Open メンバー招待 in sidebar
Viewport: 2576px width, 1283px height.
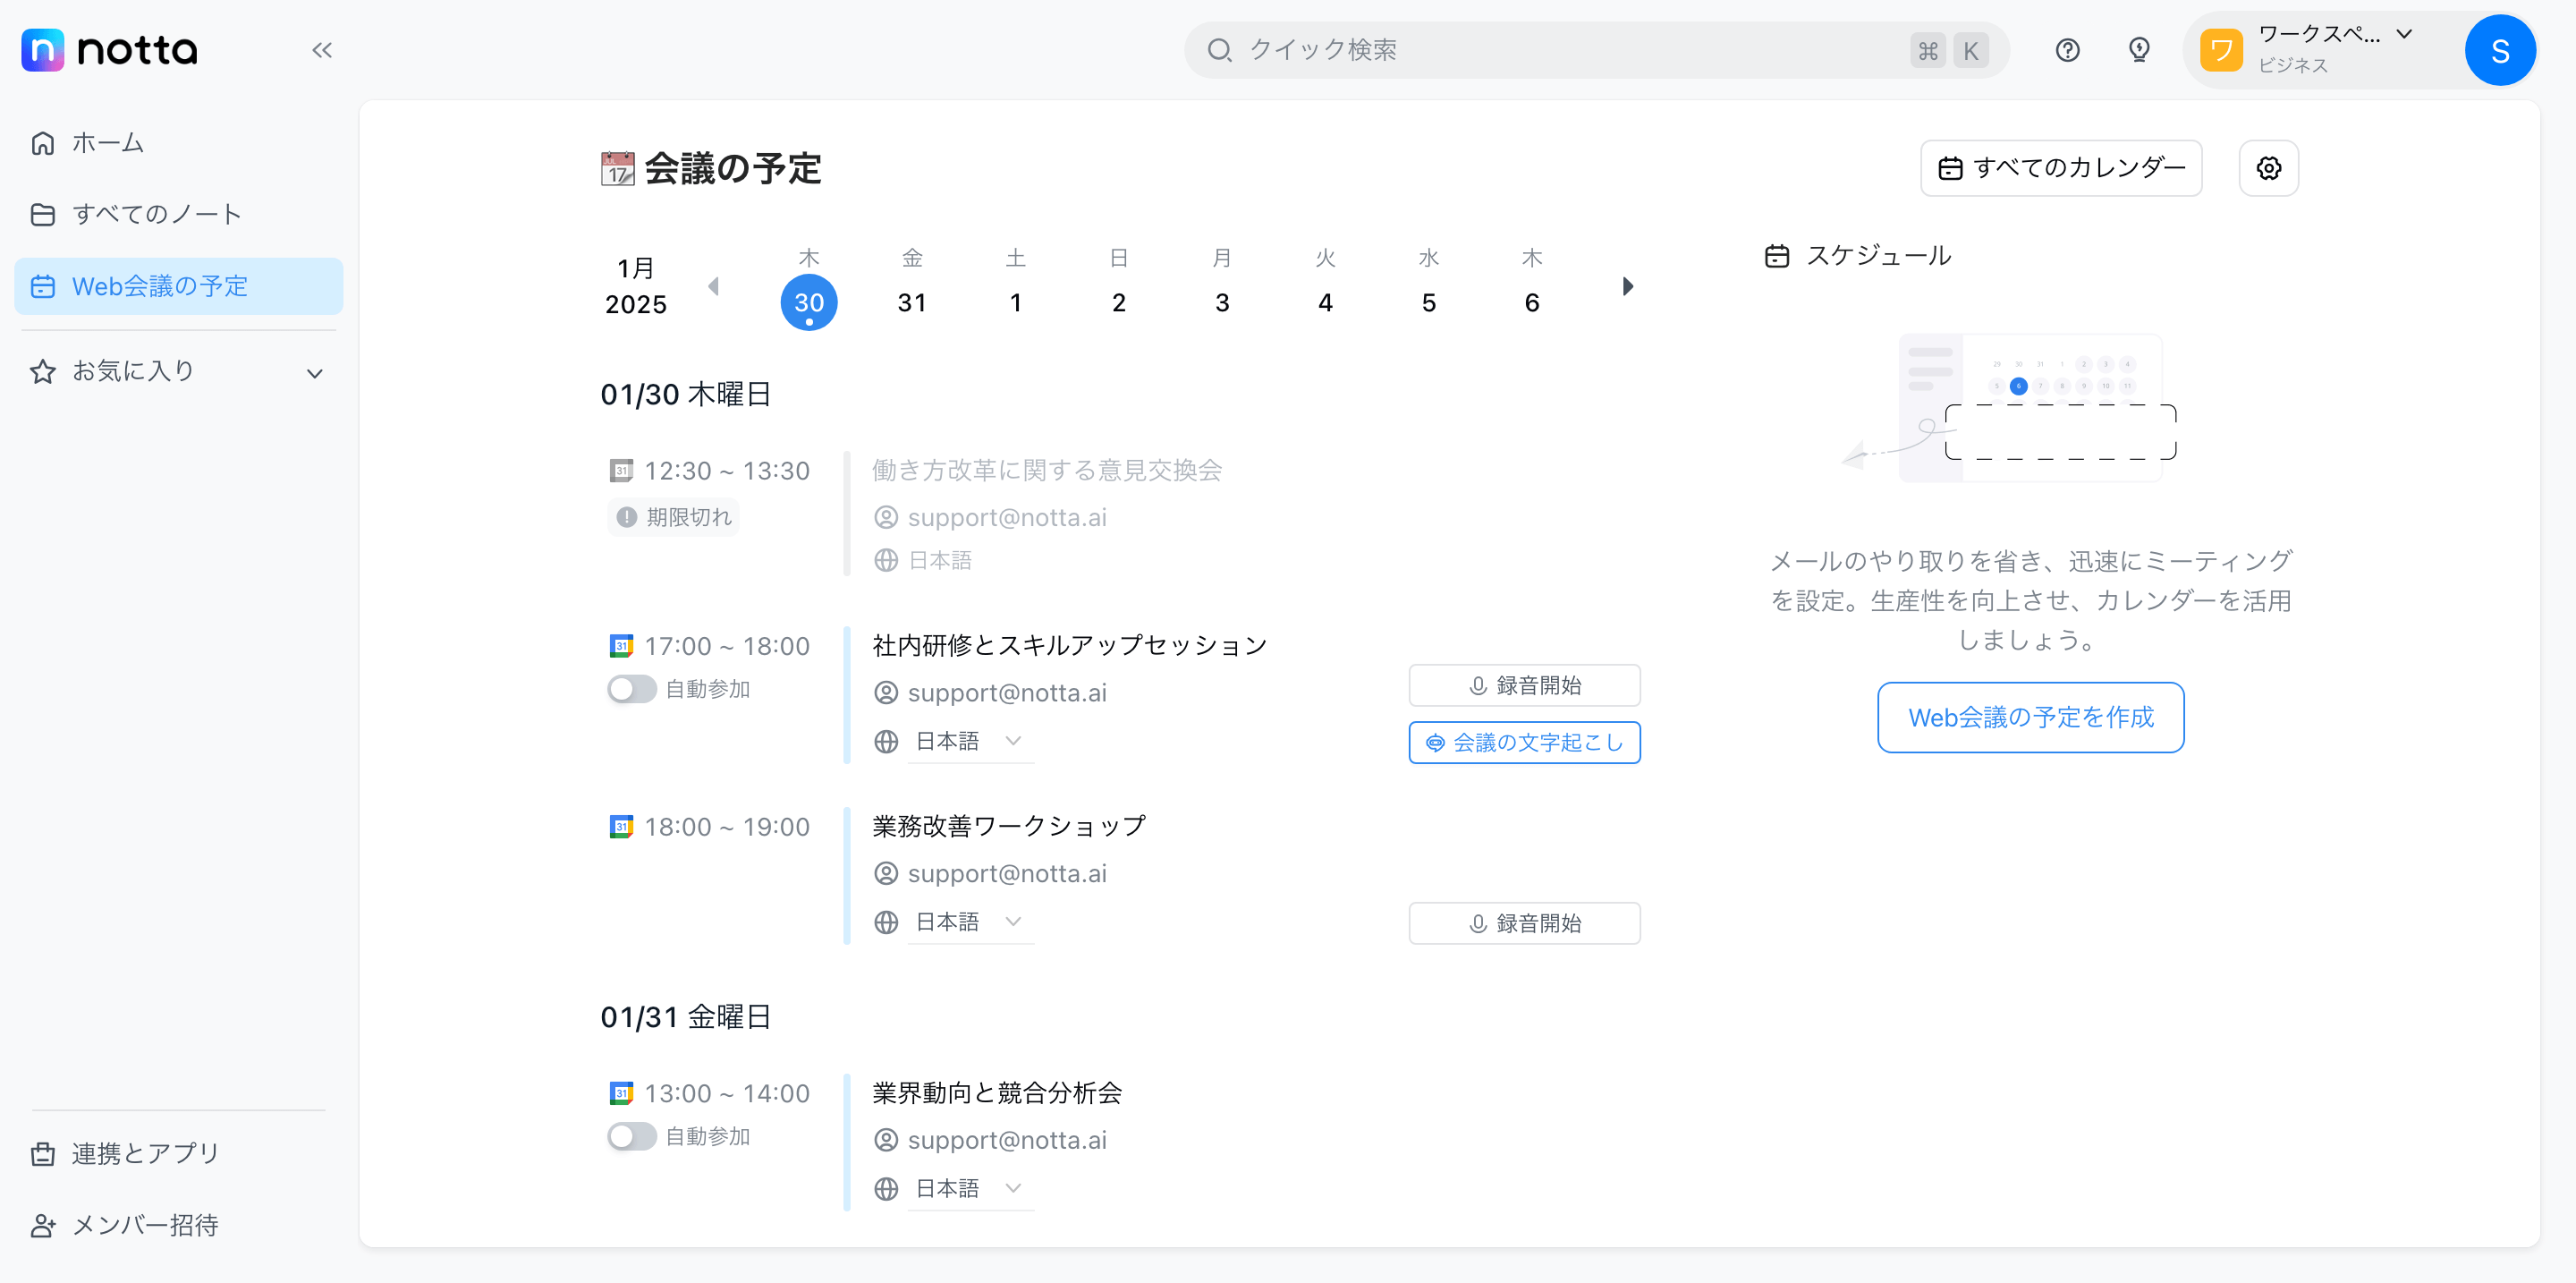(179, 1225)
